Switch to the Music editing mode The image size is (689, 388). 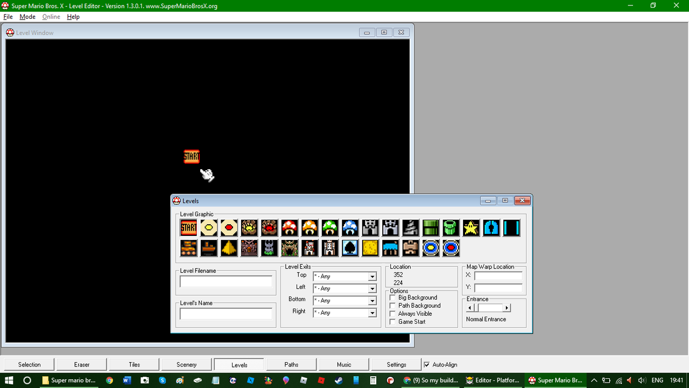[343, 364]
